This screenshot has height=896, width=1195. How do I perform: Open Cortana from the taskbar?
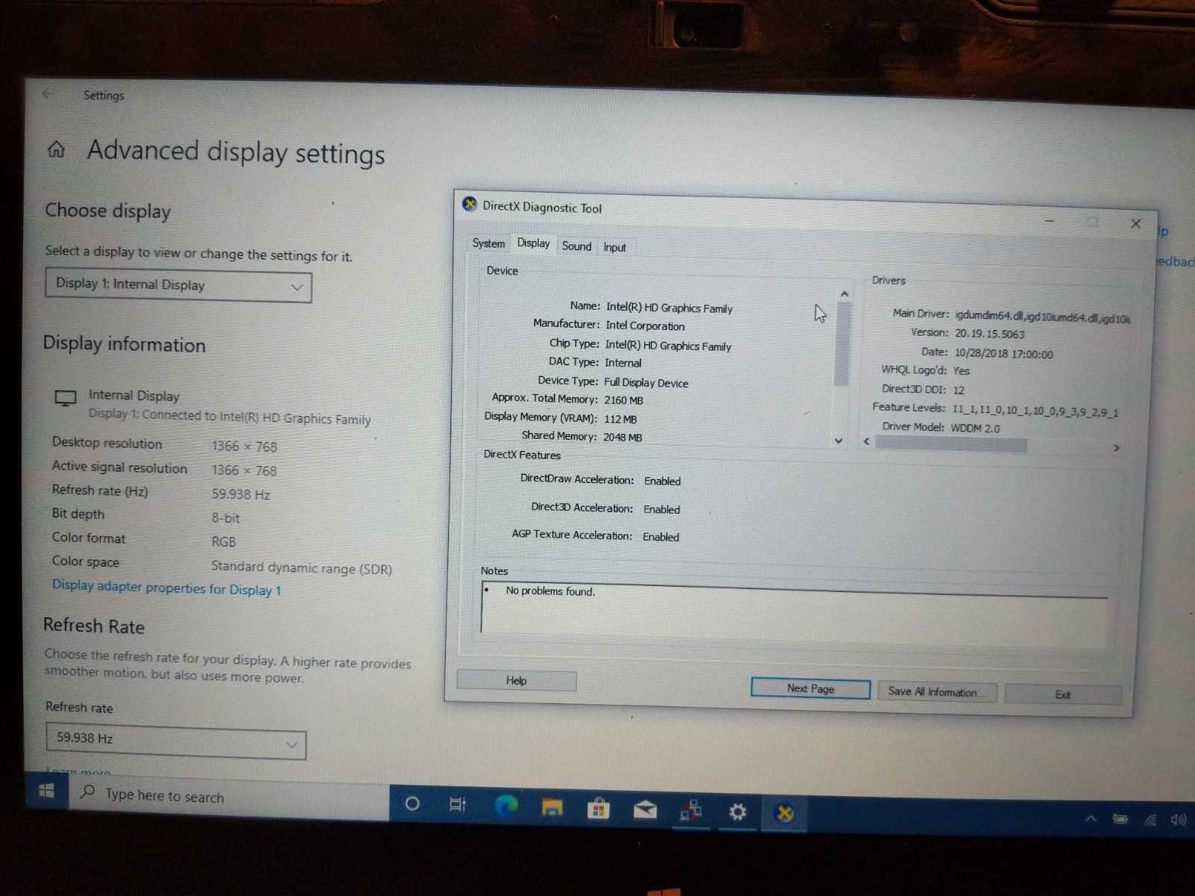(412, 803)
